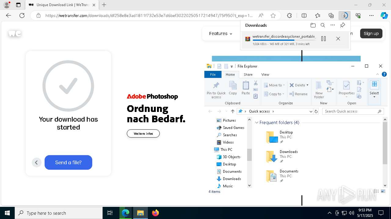
Task: Refresh the Quick access view
Action: pos(316,111)
